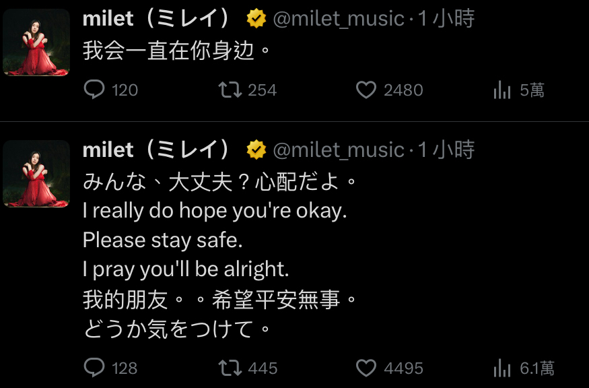This screenshot has height=388, width=589.
Task: Open view stats icon showing 6.1萬
Action: [x=502, y=368]
